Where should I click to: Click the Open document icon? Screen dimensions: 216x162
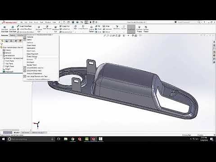click(x=68, y=22)
